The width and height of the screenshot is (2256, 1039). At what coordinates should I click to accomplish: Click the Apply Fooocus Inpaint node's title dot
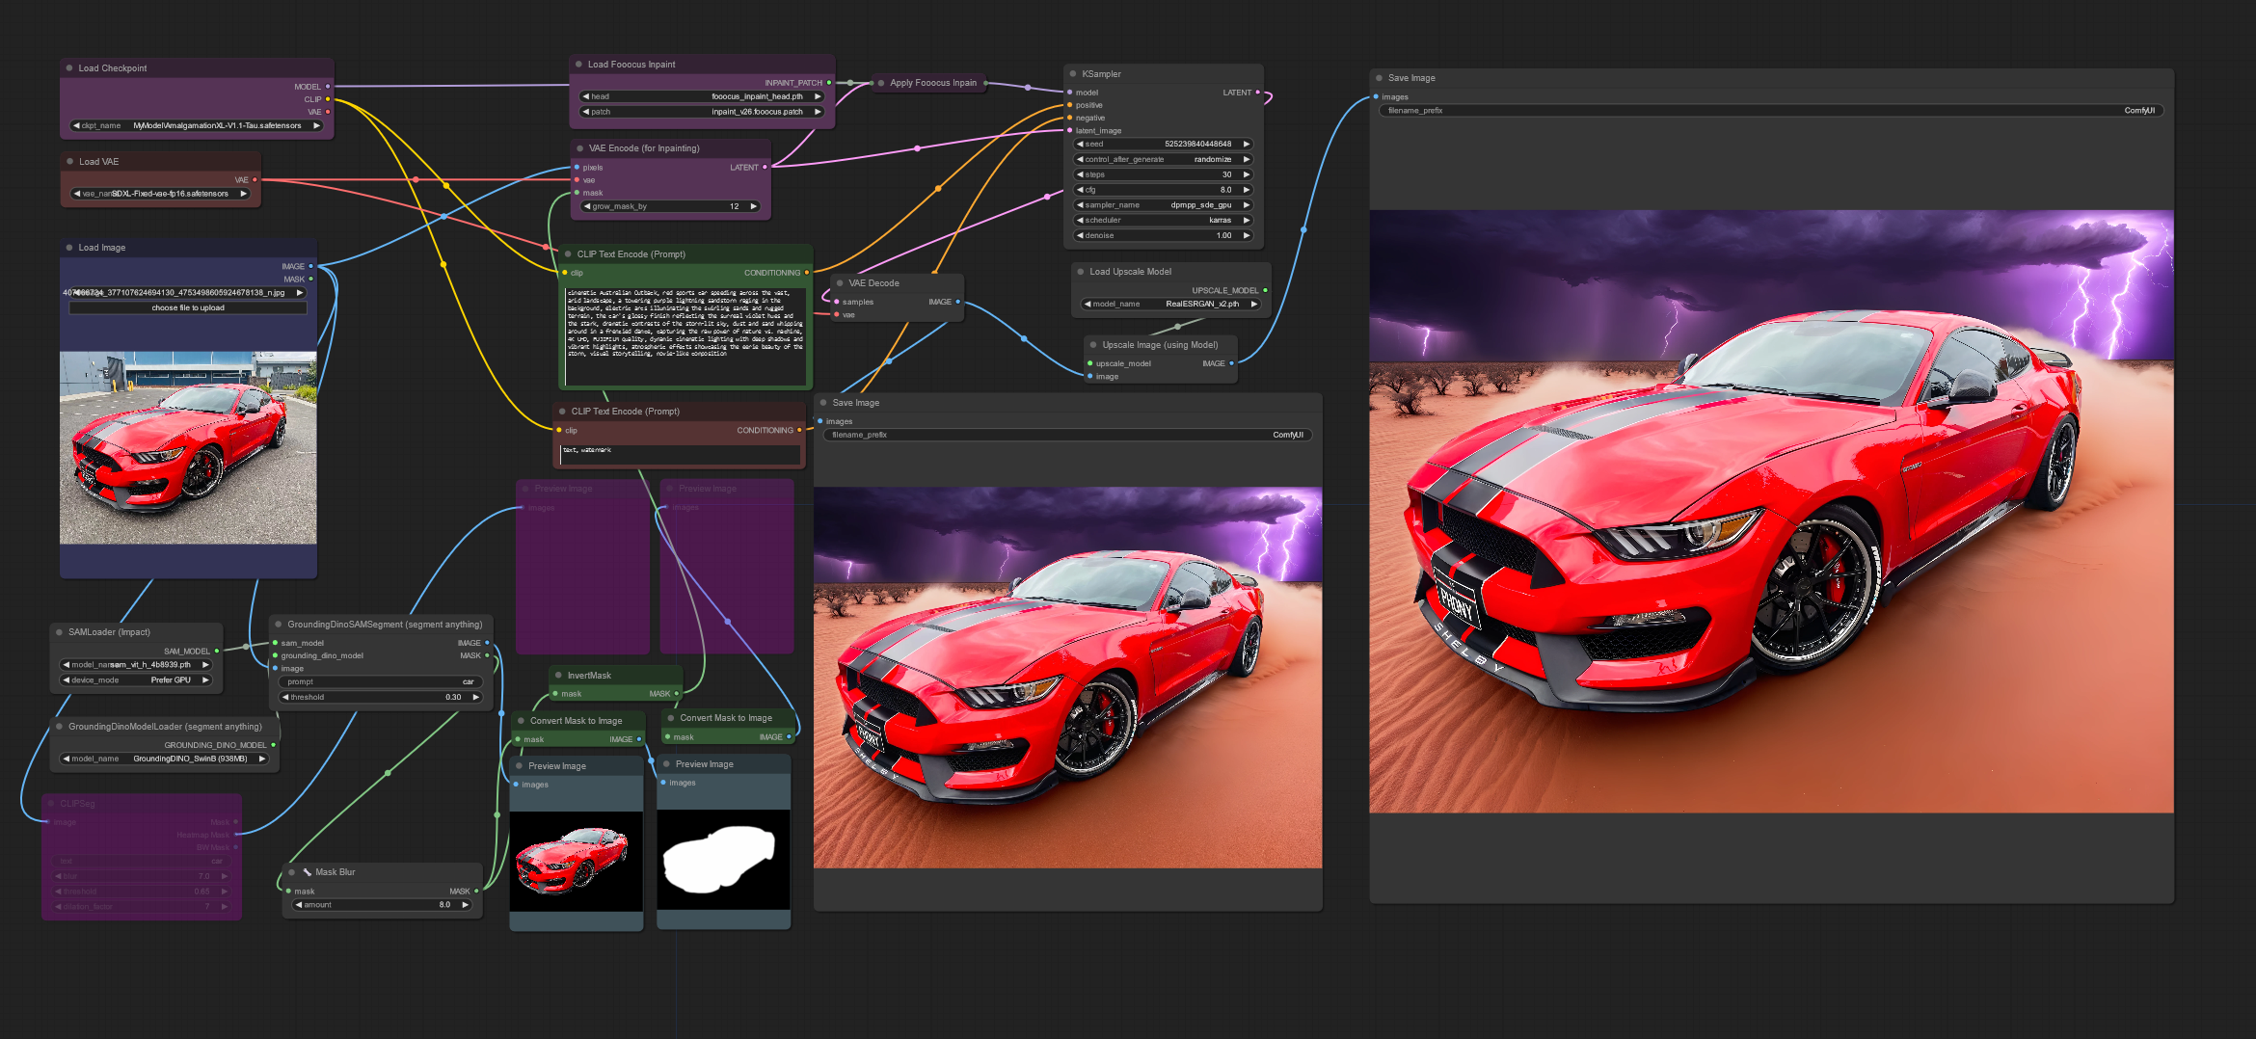point(881,83)
